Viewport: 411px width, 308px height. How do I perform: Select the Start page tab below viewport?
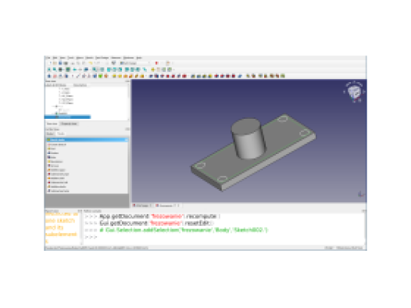(x=142, y=206)
